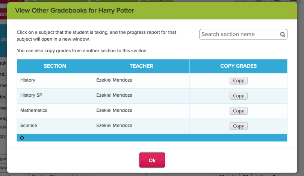Screen dimensions: 304x176
Task: Open the Science progress report
Action: tap(29, 125)
